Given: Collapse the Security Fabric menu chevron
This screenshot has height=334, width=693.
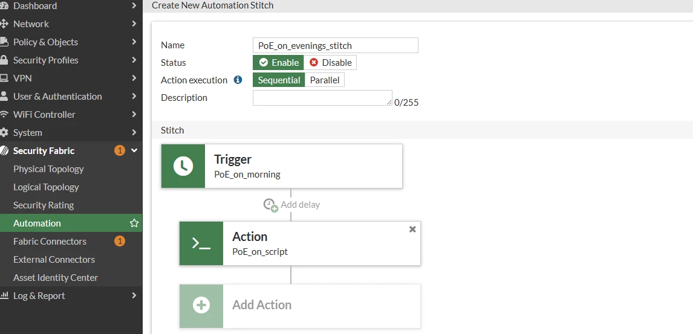Looking at the screenshot, I should tap(134, 150).
